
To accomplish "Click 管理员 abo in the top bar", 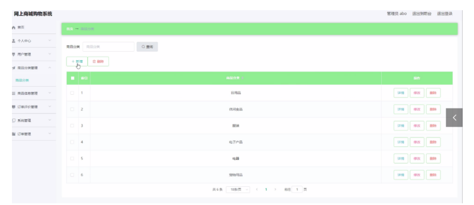I will click(x=397, y=14).
